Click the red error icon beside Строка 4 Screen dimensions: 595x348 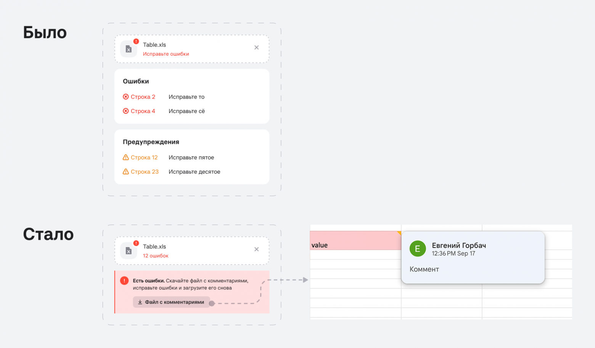[x=126, y=111]
